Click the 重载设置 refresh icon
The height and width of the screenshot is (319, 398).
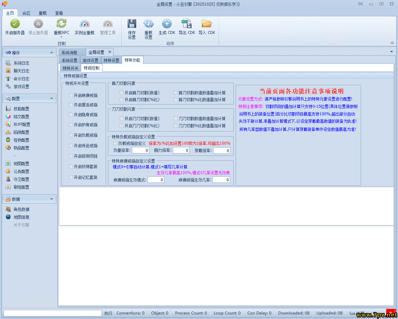[x=148, y=24]
